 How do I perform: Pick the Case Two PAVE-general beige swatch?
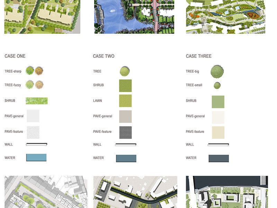click(x=125, y=116)
